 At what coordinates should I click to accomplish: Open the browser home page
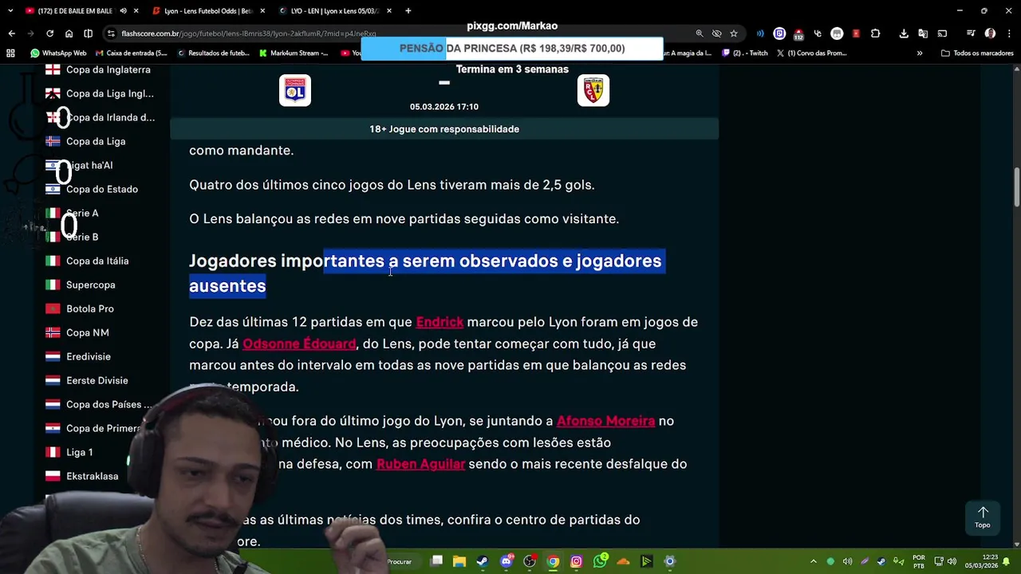[69, 33]
